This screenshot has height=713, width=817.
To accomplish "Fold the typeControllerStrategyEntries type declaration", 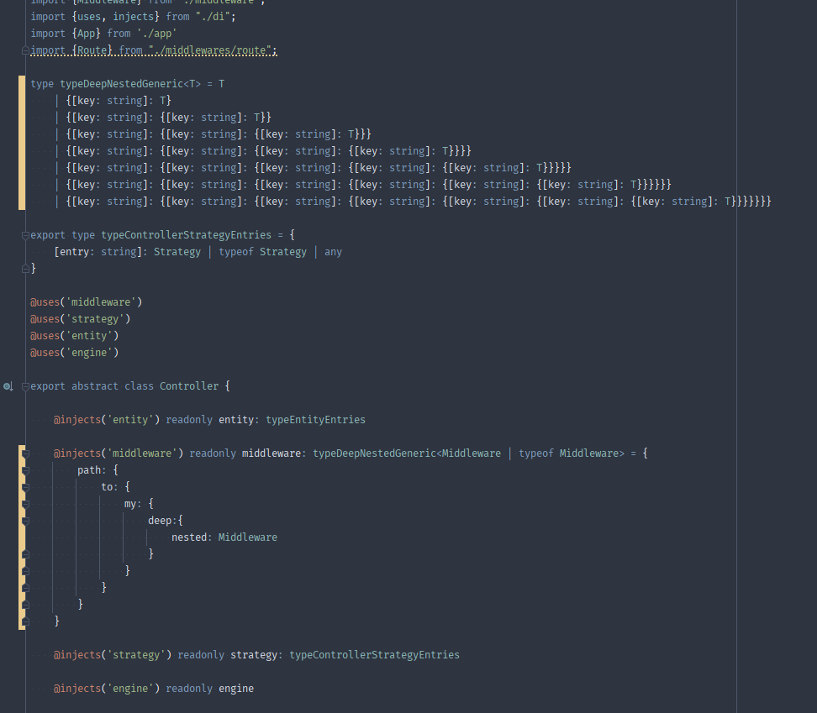I will 25,235.
